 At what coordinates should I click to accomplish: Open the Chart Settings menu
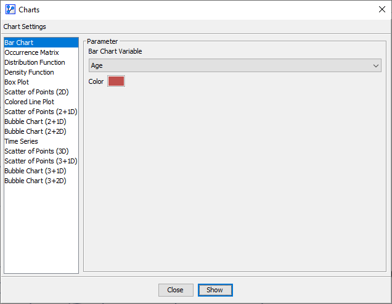(x=25, y=27)
